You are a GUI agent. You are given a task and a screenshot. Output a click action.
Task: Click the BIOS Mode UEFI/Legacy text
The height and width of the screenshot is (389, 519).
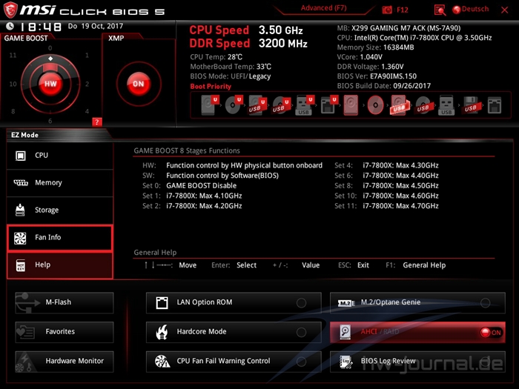pyautogui.click(x=231, y=76)
